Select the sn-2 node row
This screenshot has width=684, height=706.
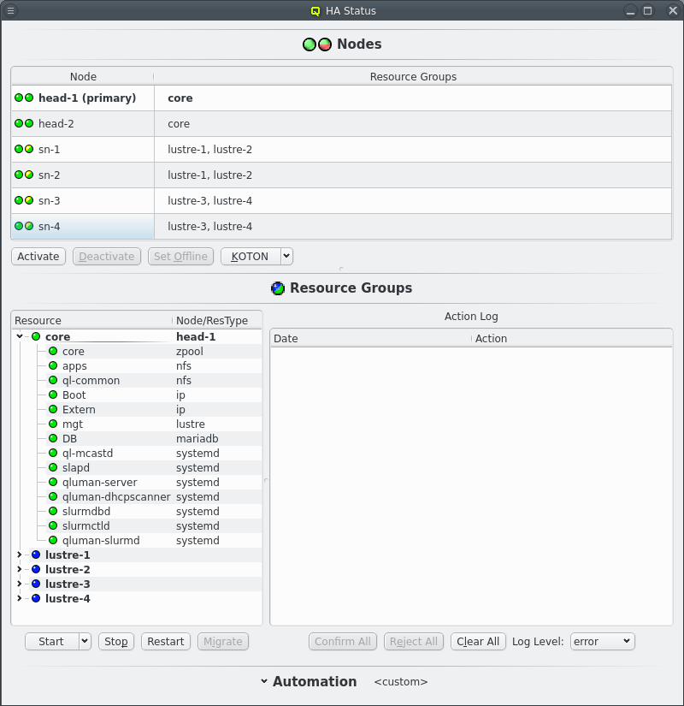(341, 175)
